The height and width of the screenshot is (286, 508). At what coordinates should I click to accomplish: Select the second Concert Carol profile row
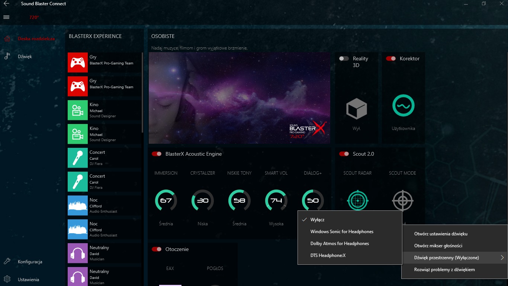(x=105, y=182)
